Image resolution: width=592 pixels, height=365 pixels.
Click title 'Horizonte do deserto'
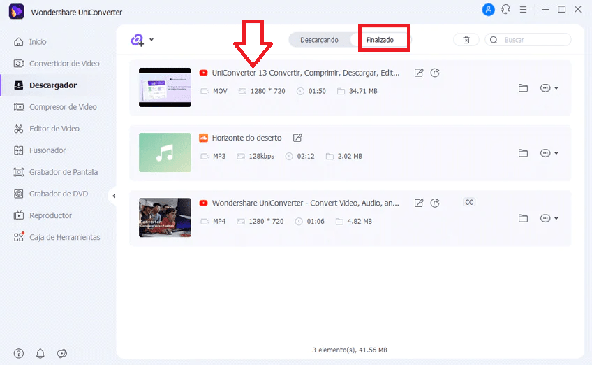point(246,138)
